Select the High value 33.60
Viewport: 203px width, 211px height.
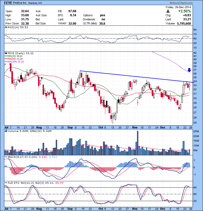pyautogui.click(x=25, y=15)
